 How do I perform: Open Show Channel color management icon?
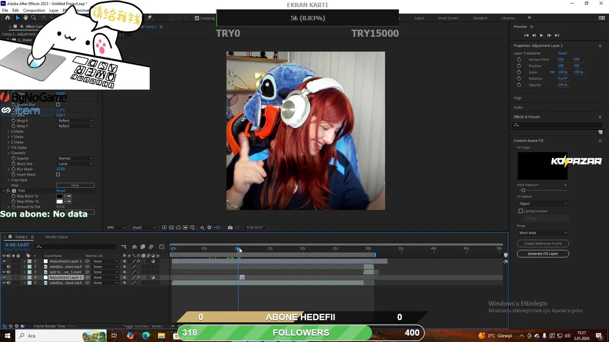[202, 228]
